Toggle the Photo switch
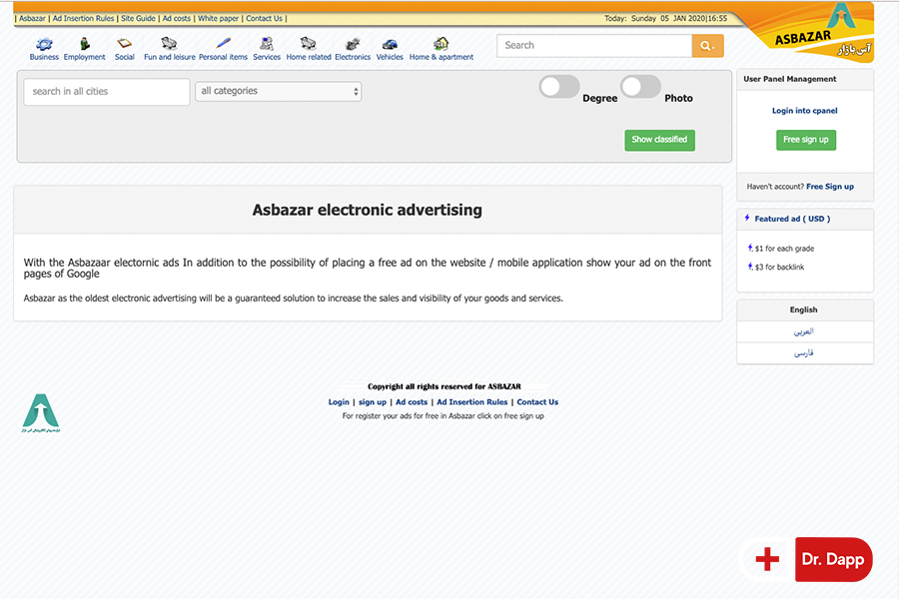The image size is (899, 599). coord(640,87)
